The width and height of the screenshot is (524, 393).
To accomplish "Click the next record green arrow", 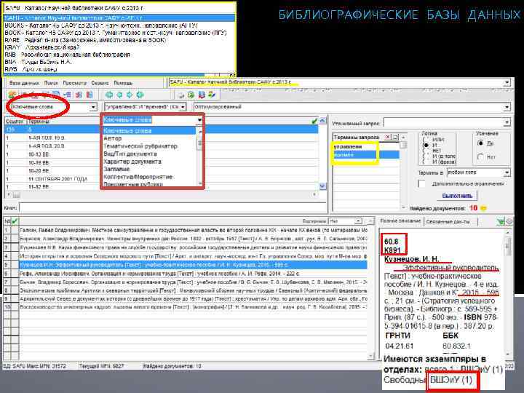I will click(130, 95).
